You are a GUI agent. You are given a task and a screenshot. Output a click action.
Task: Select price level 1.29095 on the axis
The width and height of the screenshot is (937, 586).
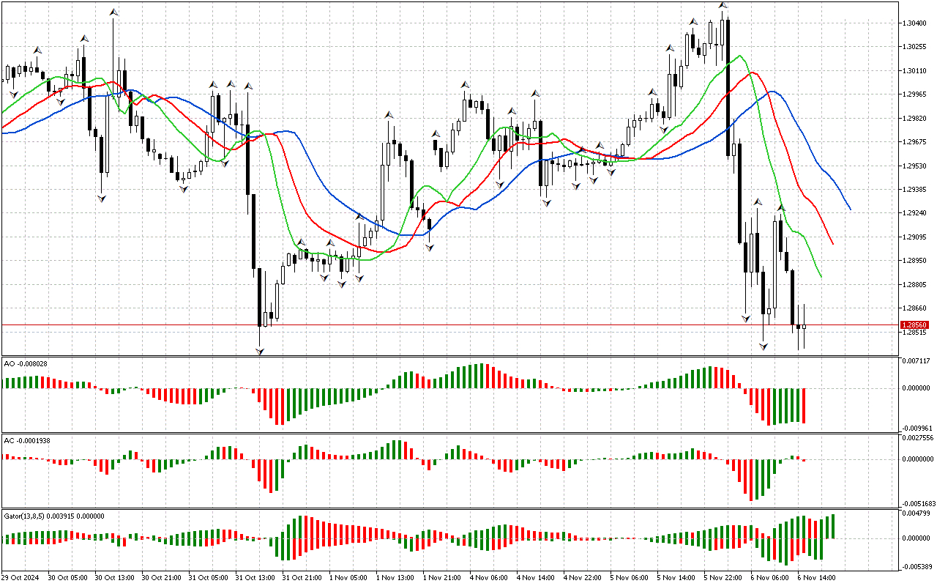pos(915,237)
